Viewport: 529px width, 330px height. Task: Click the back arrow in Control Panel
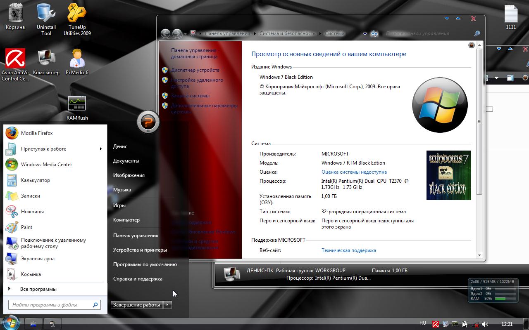point(165,33)
